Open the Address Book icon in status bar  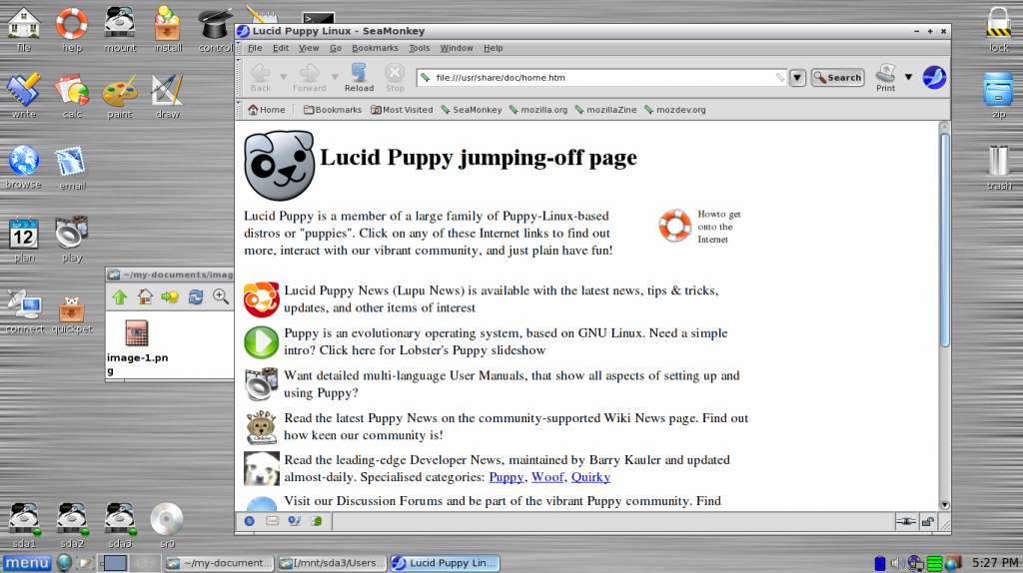[317, 521]
